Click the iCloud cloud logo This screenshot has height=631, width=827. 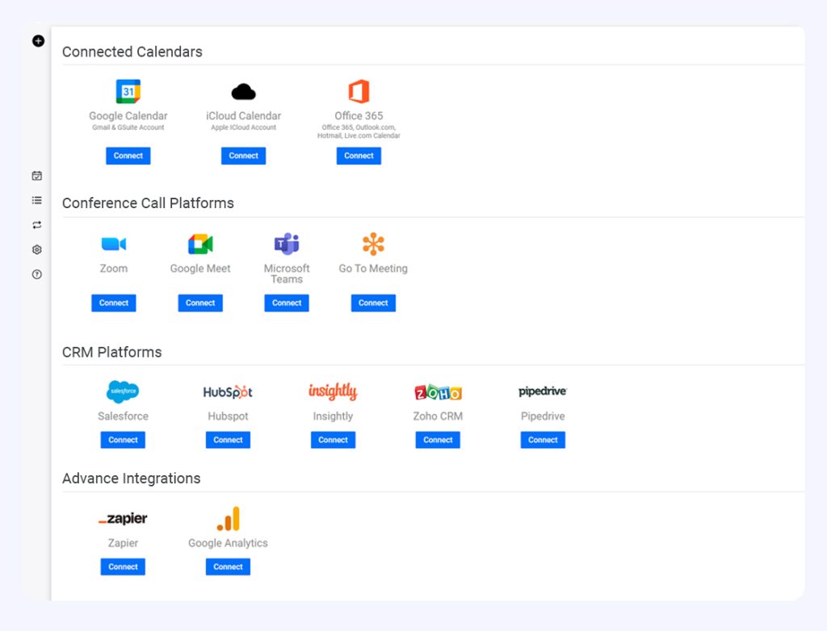[x=244, y=92]
